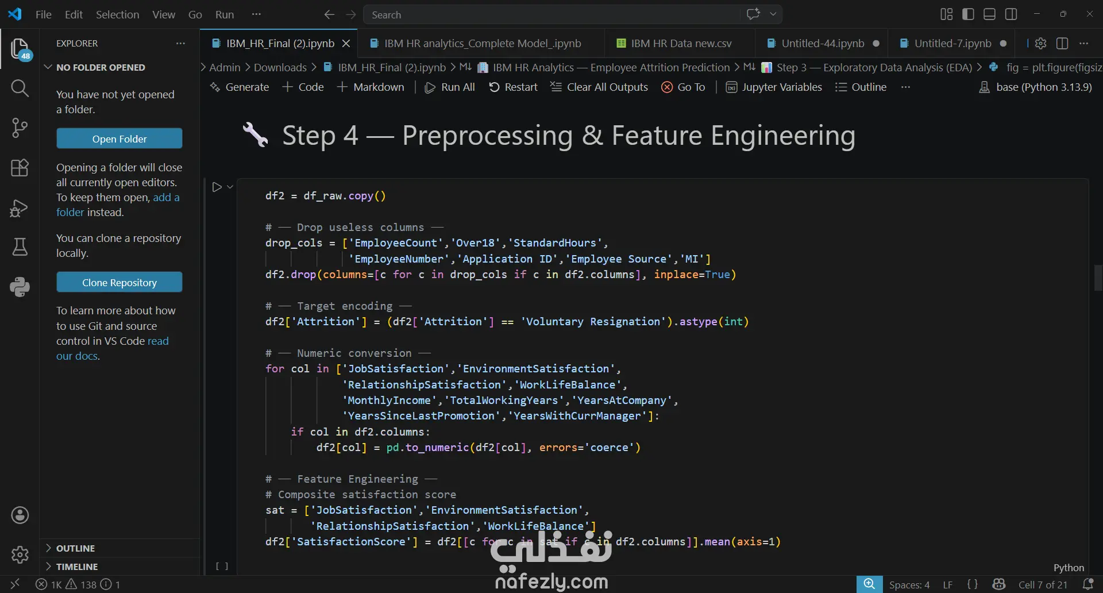Click Generate in the notebook toolbar
The image size is (1103, 593).
point(240,87)
